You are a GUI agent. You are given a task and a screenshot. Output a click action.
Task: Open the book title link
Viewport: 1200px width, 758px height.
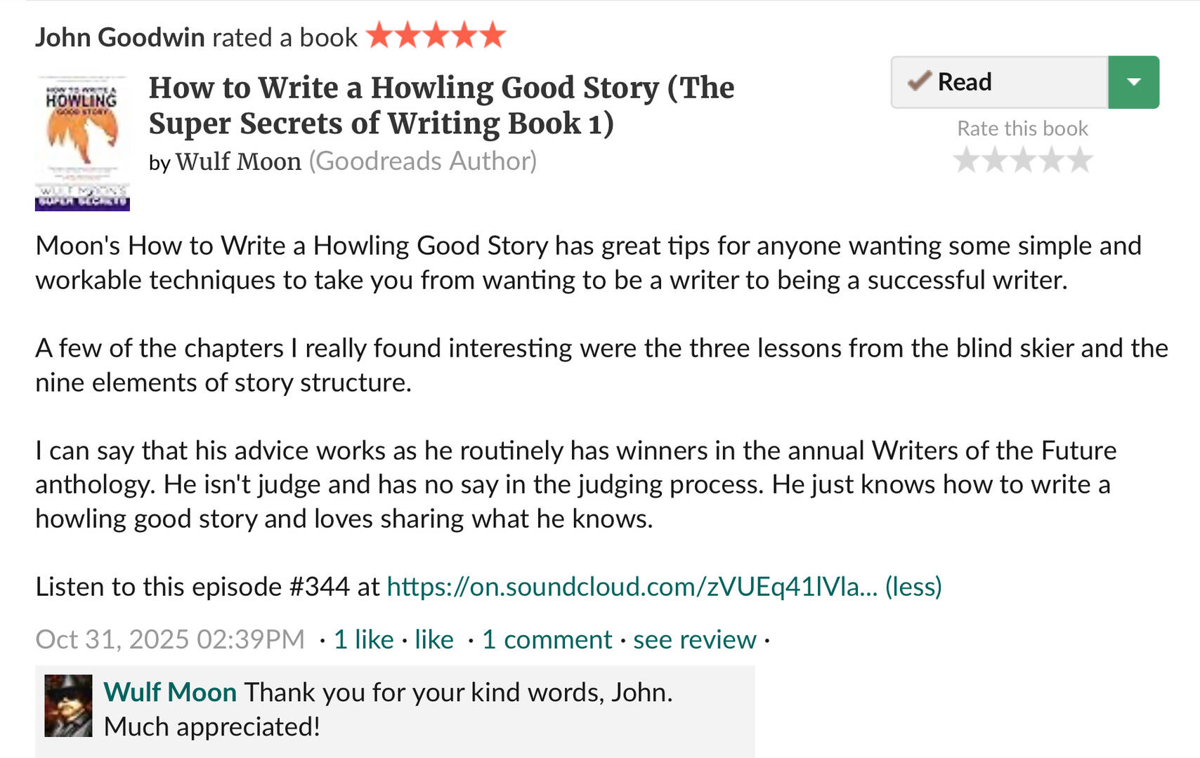[441, 105]
